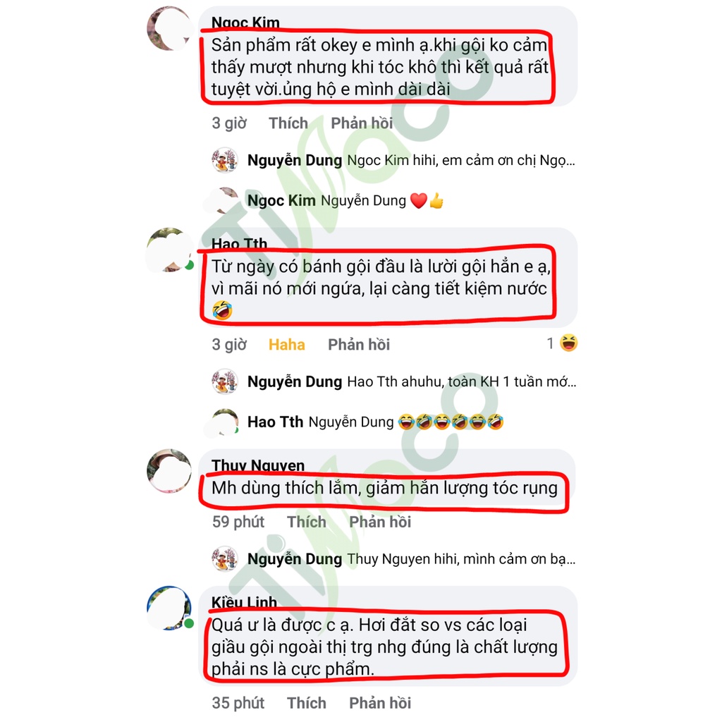This screenshot has height=722, width=722.
Task: Open Nguyễn Dung's avatar in reply to Thuy Nguyen
Action: (224, 558)
